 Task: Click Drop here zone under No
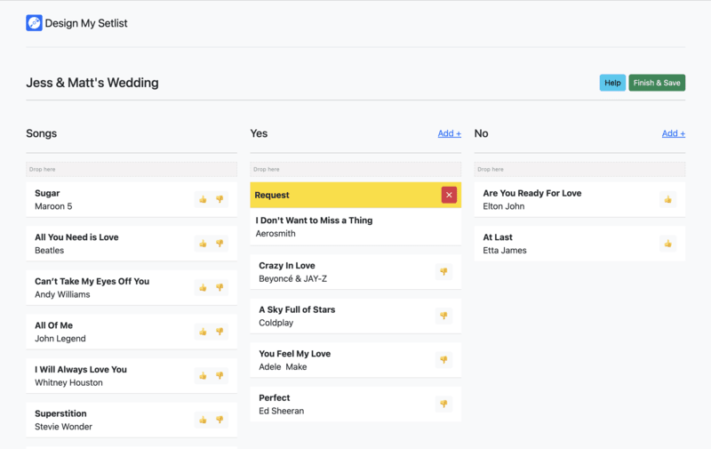579,169
